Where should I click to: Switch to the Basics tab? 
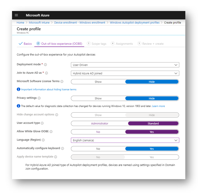[x=25, y=44]
